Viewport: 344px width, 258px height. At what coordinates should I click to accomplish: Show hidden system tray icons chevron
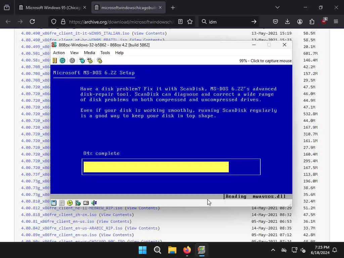(273, 250)
